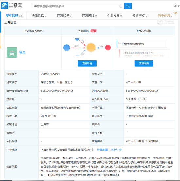
Task: Click the 法定代表人信息 column header
Action: tap(33, 31)
